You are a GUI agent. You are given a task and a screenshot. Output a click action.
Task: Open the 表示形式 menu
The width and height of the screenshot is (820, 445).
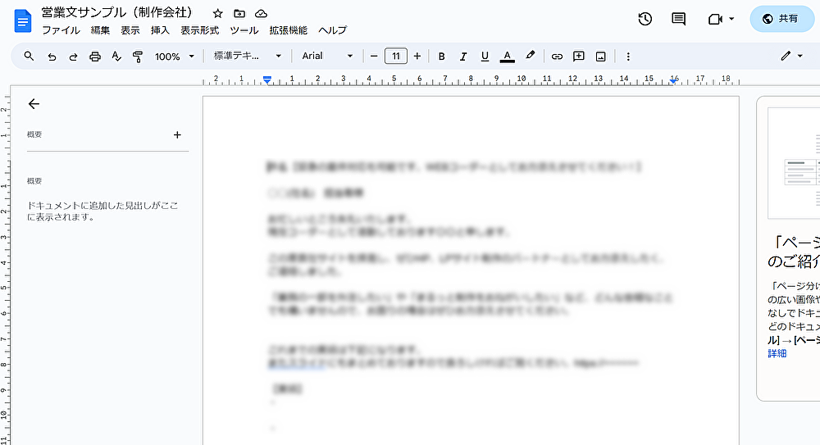(200, 30)
